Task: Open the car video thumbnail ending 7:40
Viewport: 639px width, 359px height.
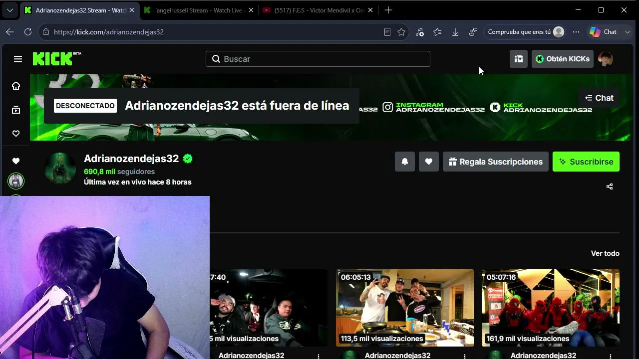Action: [269, 308]
